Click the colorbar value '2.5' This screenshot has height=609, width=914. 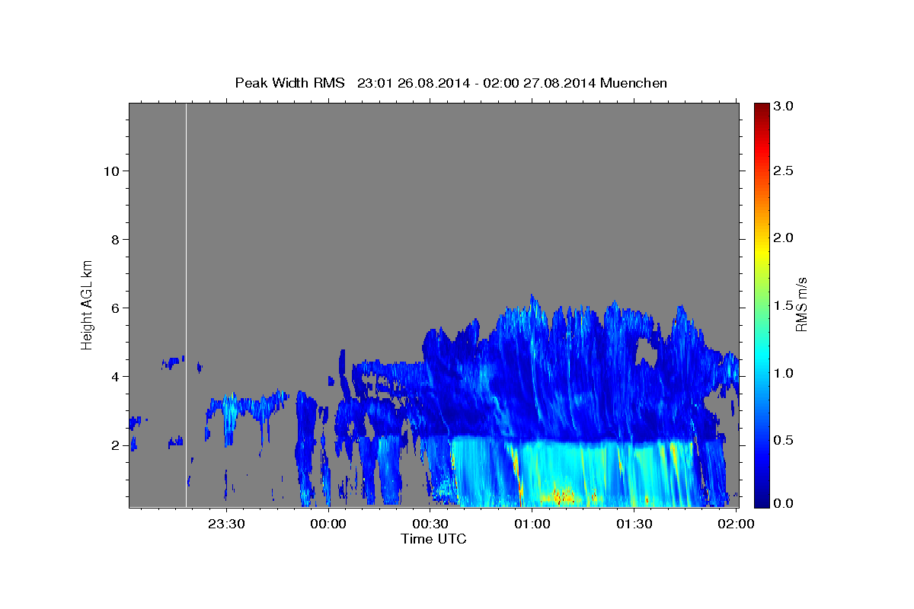(784, 171)
